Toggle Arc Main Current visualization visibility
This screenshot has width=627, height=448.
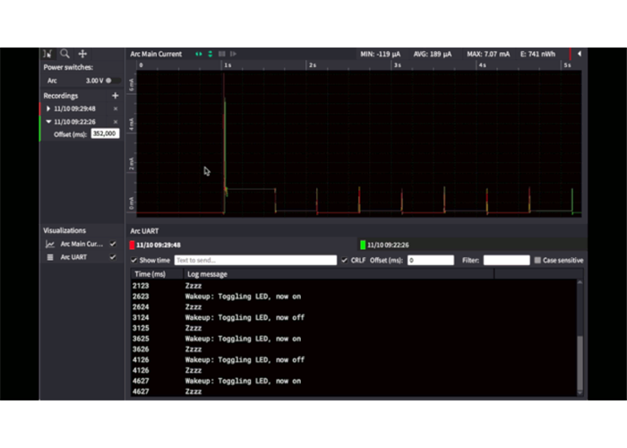click(x=113, y=244)
